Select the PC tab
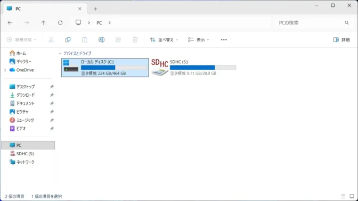Image resolution: width=358 pixels, height=201 pixels. click(45, 9)
